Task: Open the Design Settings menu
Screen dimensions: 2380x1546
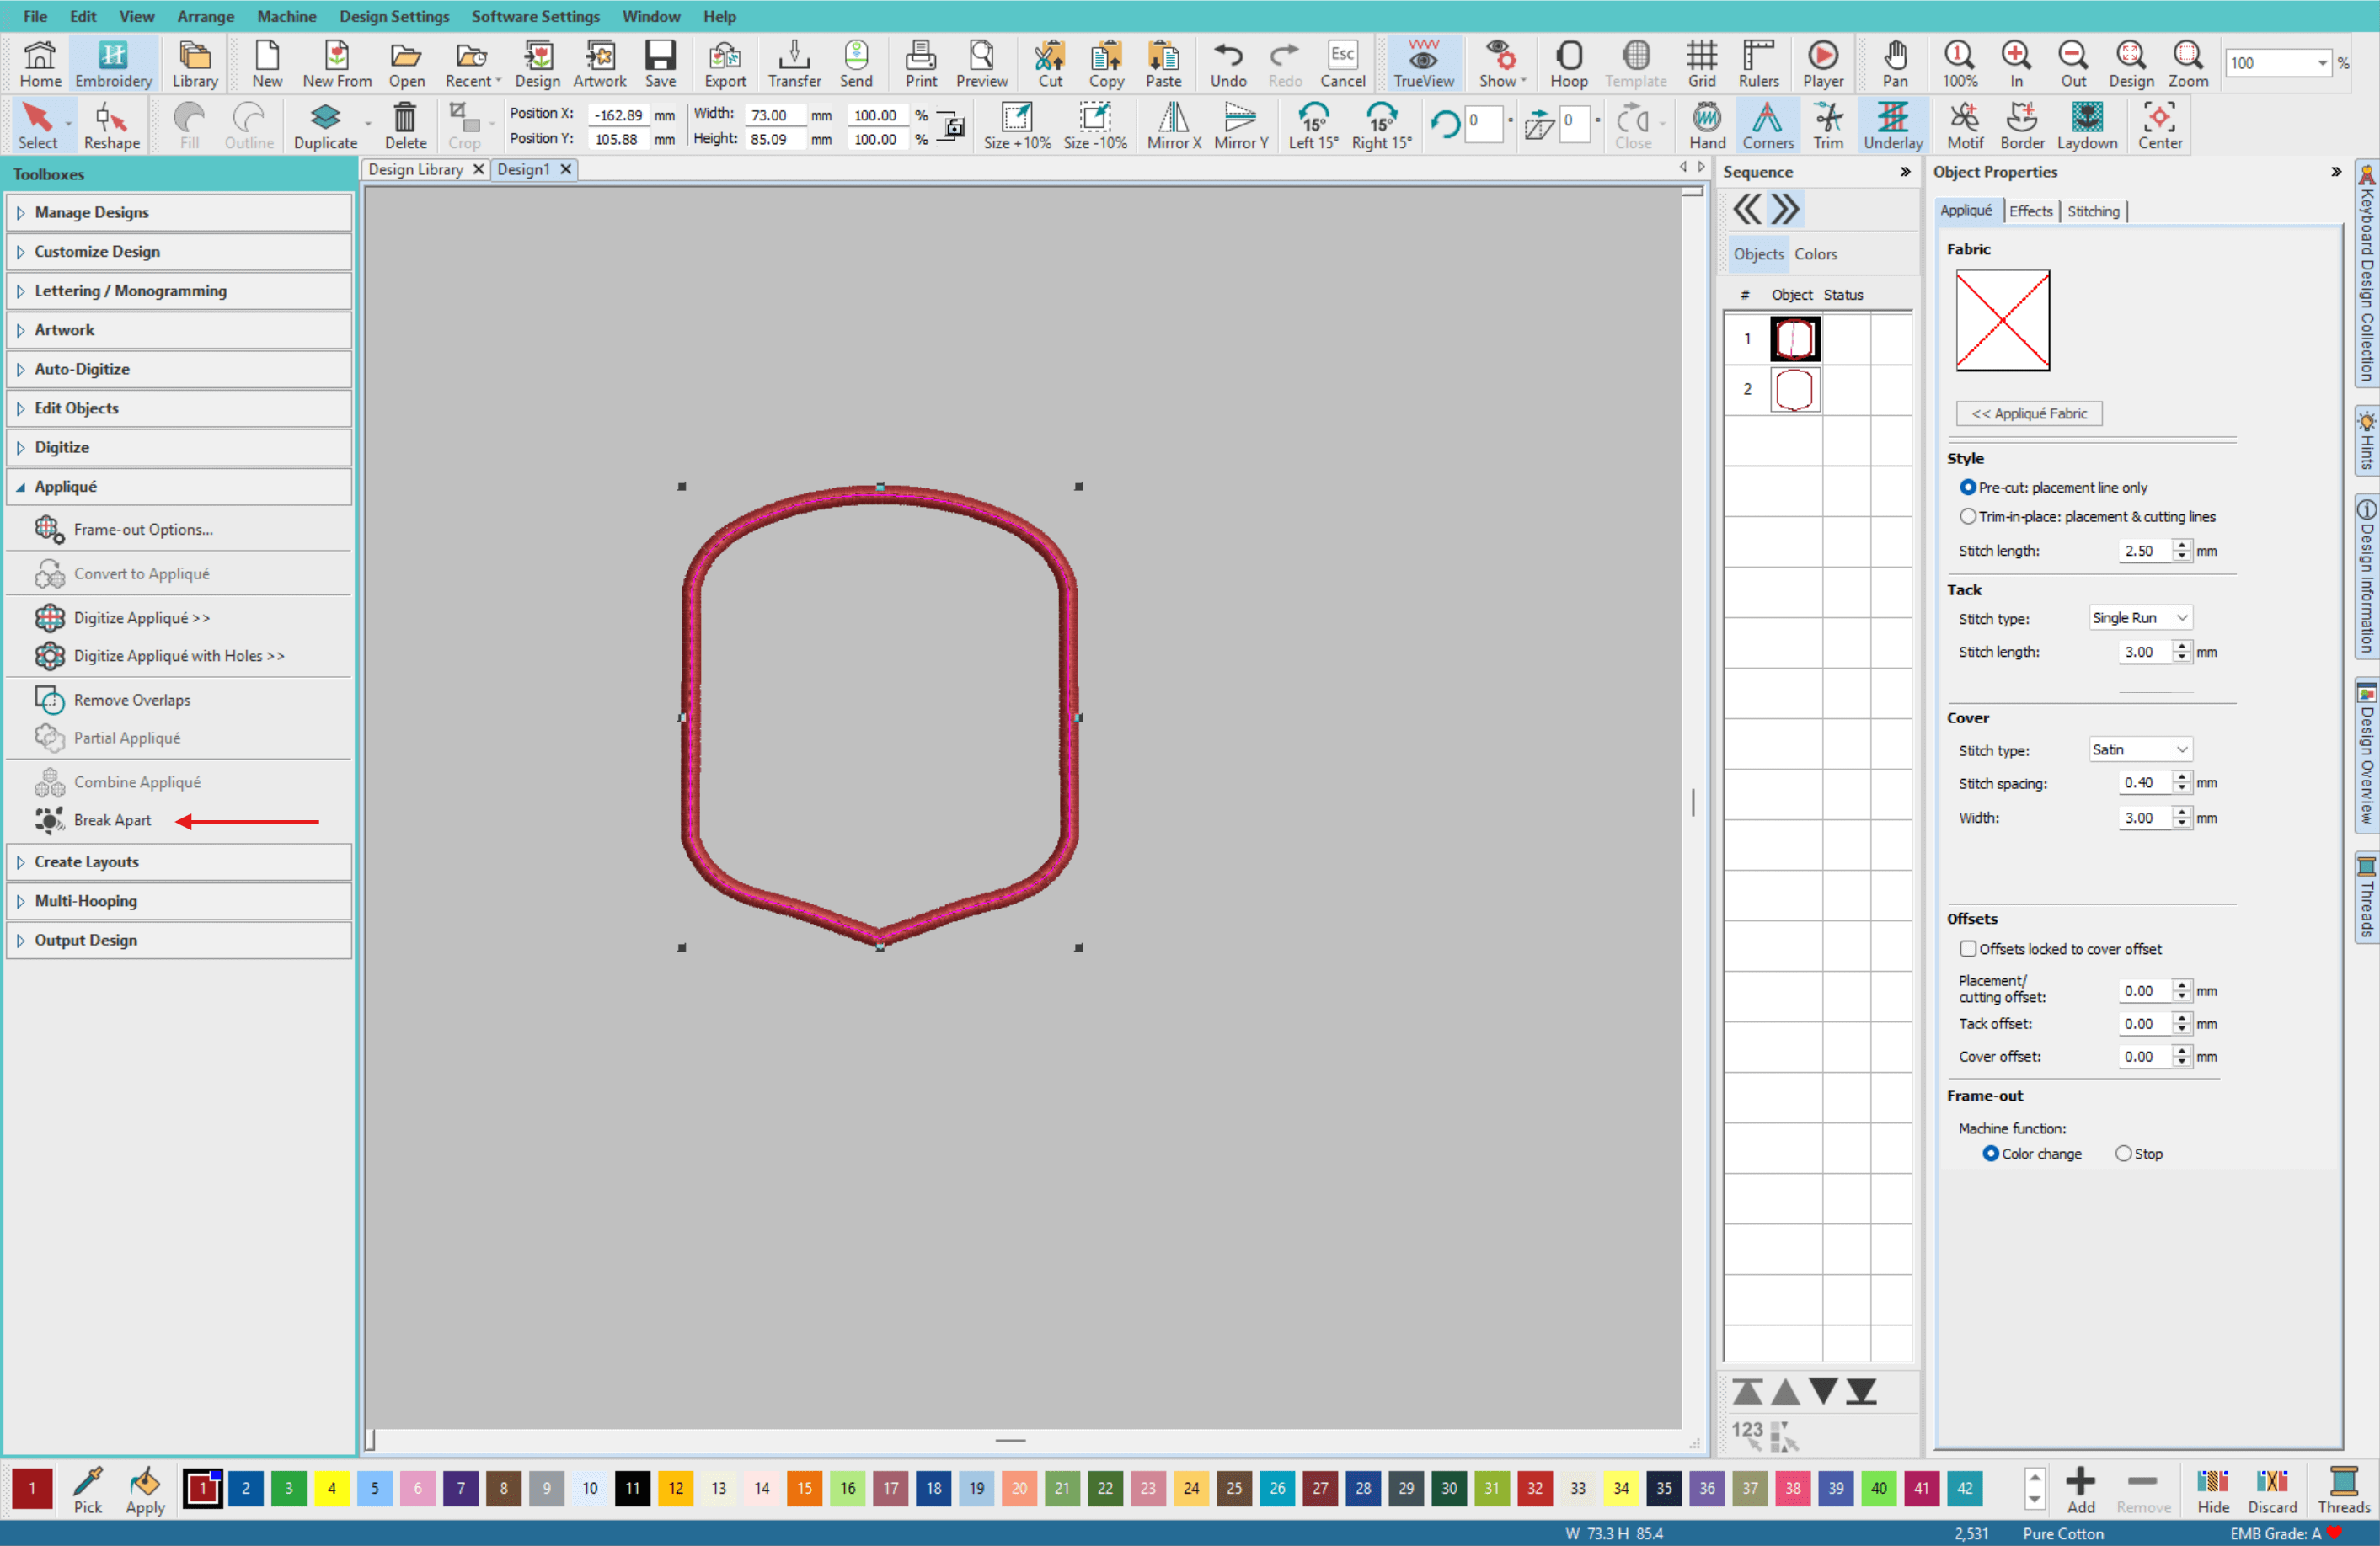Action: [394, 16]
